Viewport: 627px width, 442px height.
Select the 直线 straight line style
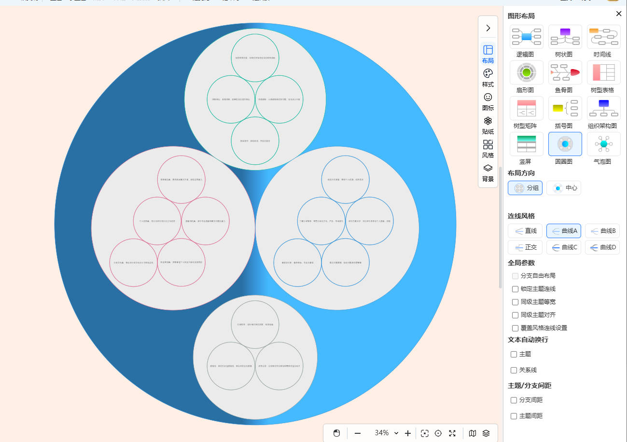pyautogui.click(x=525, y=231)
